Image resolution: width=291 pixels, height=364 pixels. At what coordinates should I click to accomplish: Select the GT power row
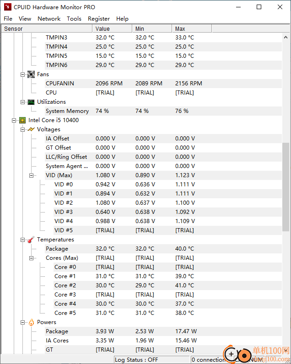click(163, 350)
